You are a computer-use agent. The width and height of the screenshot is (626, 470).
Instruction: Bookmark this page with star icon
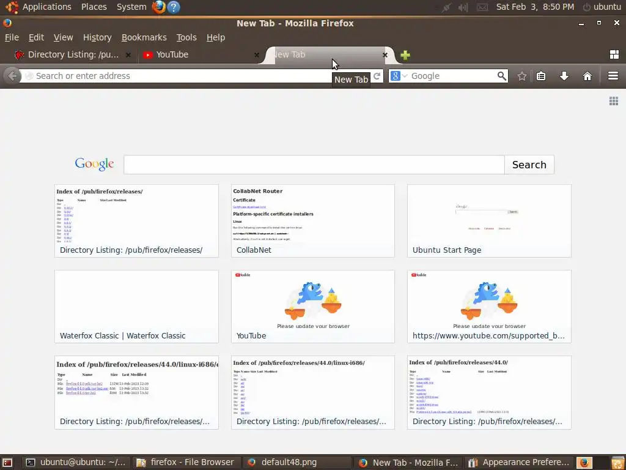click(x=522, y=76)
